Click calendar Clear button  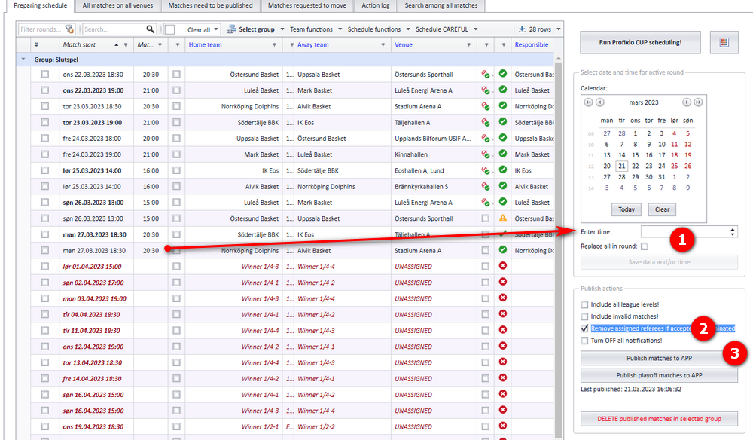click(x=662, y=209)
